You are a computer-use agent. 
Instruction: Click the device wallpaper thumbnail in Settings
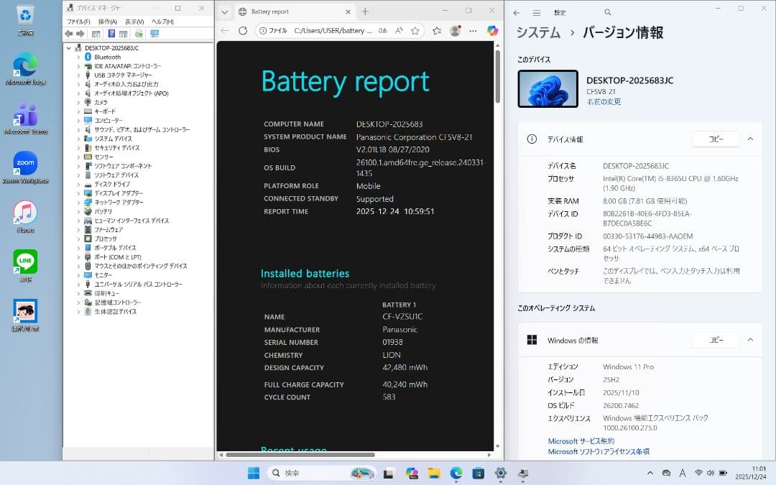pyautogui.click(x=548, y=88)
